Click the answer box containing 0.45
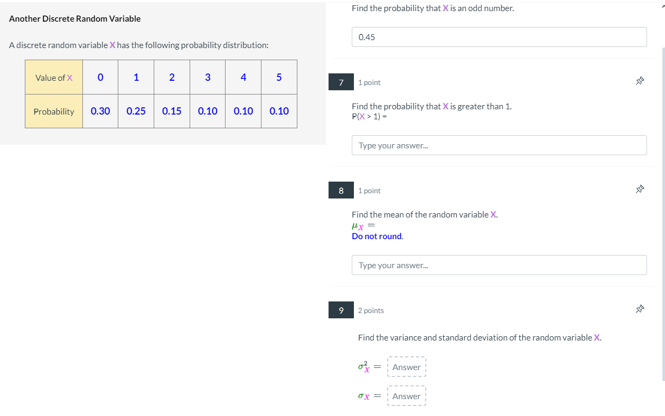The width and height of the screenshot is (665, 416). (x=499, y=37)
